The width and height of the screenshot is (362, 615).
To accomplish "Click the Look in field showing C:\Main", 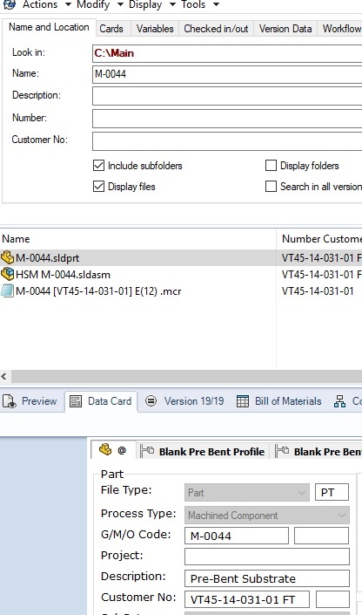I will (x=227, y=53).
